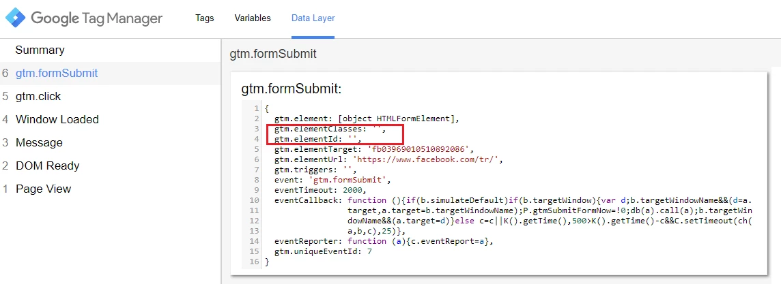The height and width of the screenshot is (284, 781).
Task: Switch to the Variables tab
Action: [253, 18]
